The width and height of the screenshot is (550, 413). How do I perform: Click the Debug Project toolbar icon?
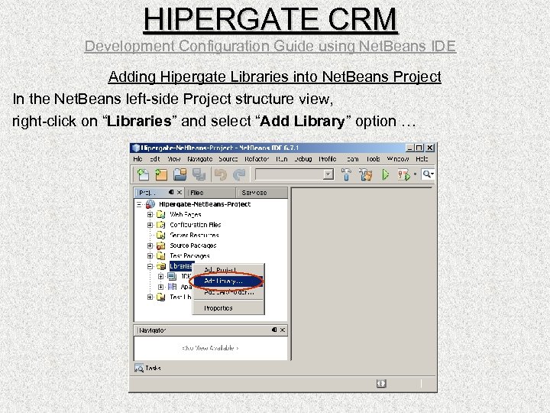[404, 174]
